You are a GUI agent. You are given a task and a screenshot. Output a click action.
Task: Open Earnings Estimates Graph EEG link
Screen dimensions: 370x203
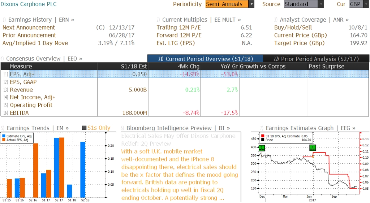(x=310, y=128)
